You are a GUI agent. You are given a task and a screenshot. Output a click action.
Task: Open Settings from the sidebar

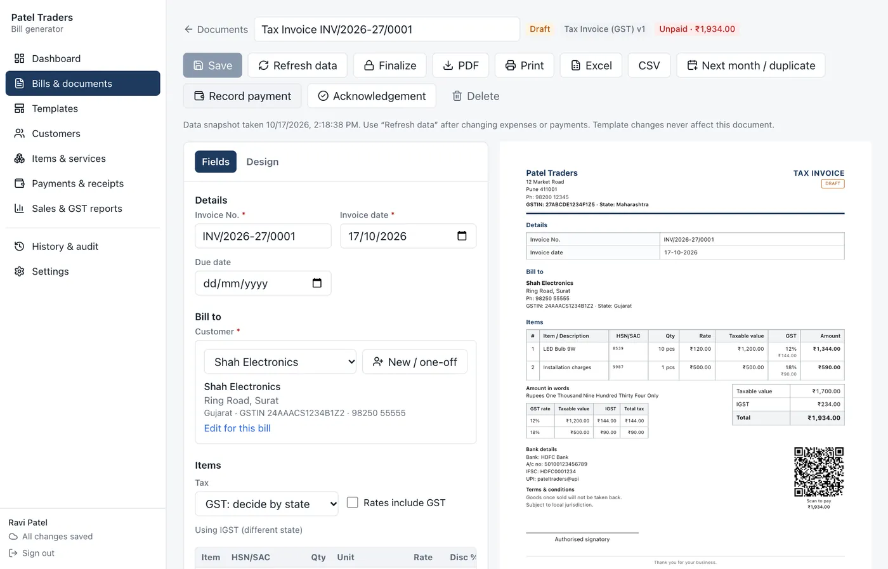pos(82,271)
